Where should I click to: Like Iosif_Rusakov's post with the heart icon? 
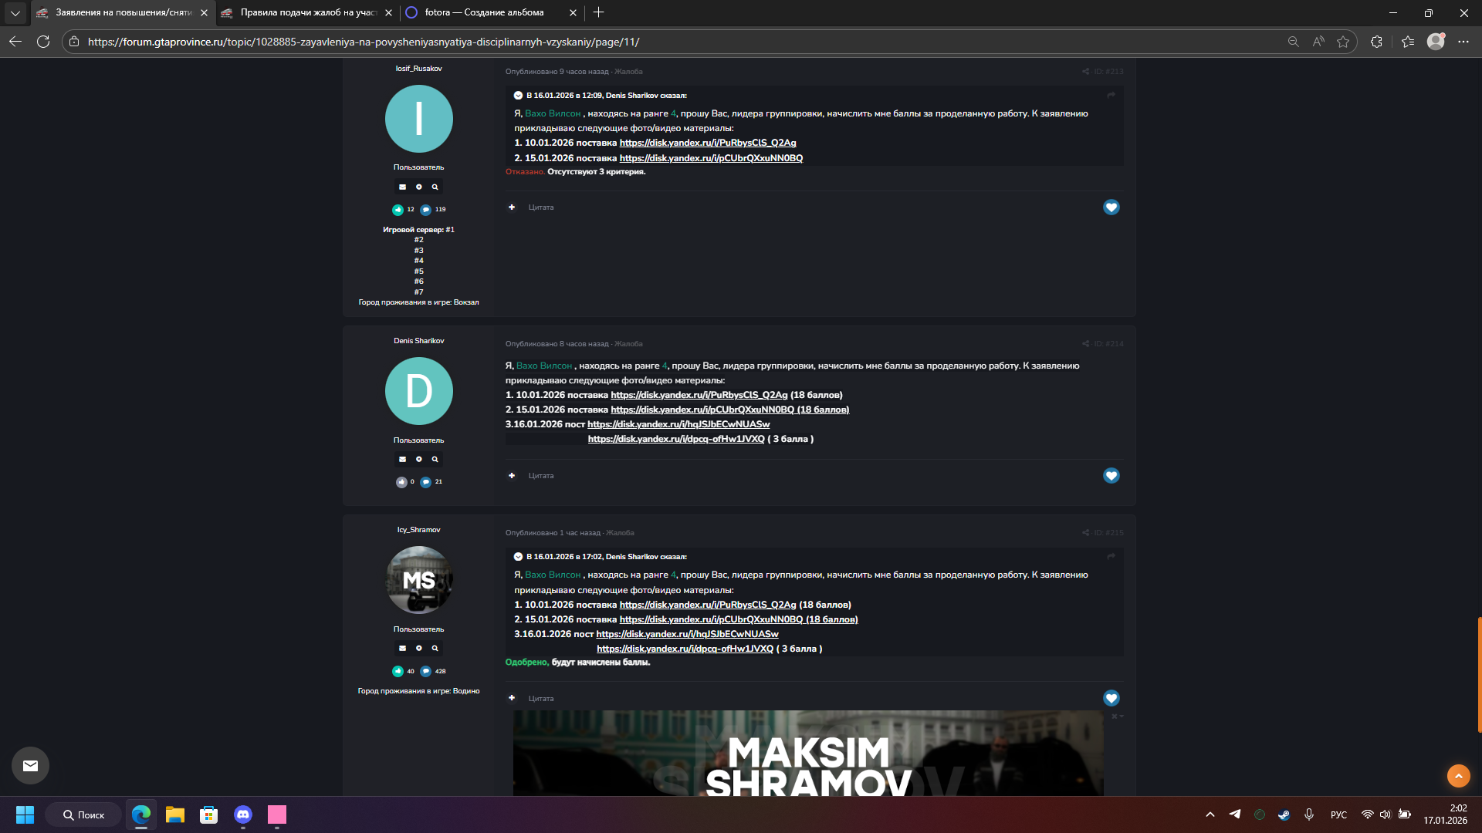(1111, 207)
